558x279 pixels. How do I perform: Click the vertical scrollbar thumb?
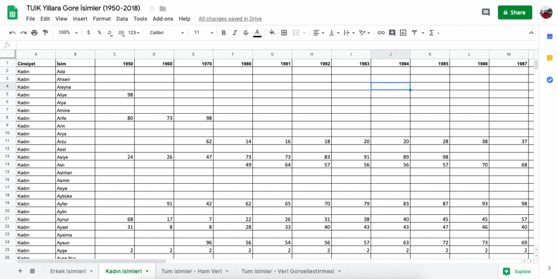(536, 64)
